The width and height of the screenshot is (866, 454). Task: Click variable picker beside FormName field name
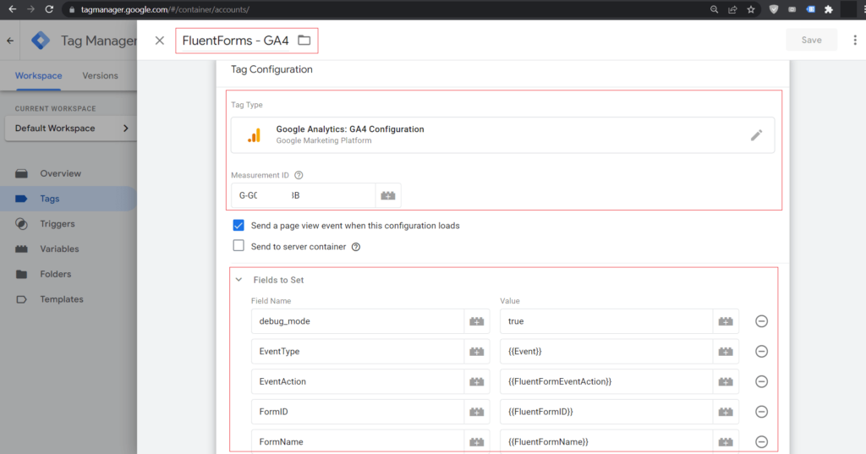(x=477, y=442)
